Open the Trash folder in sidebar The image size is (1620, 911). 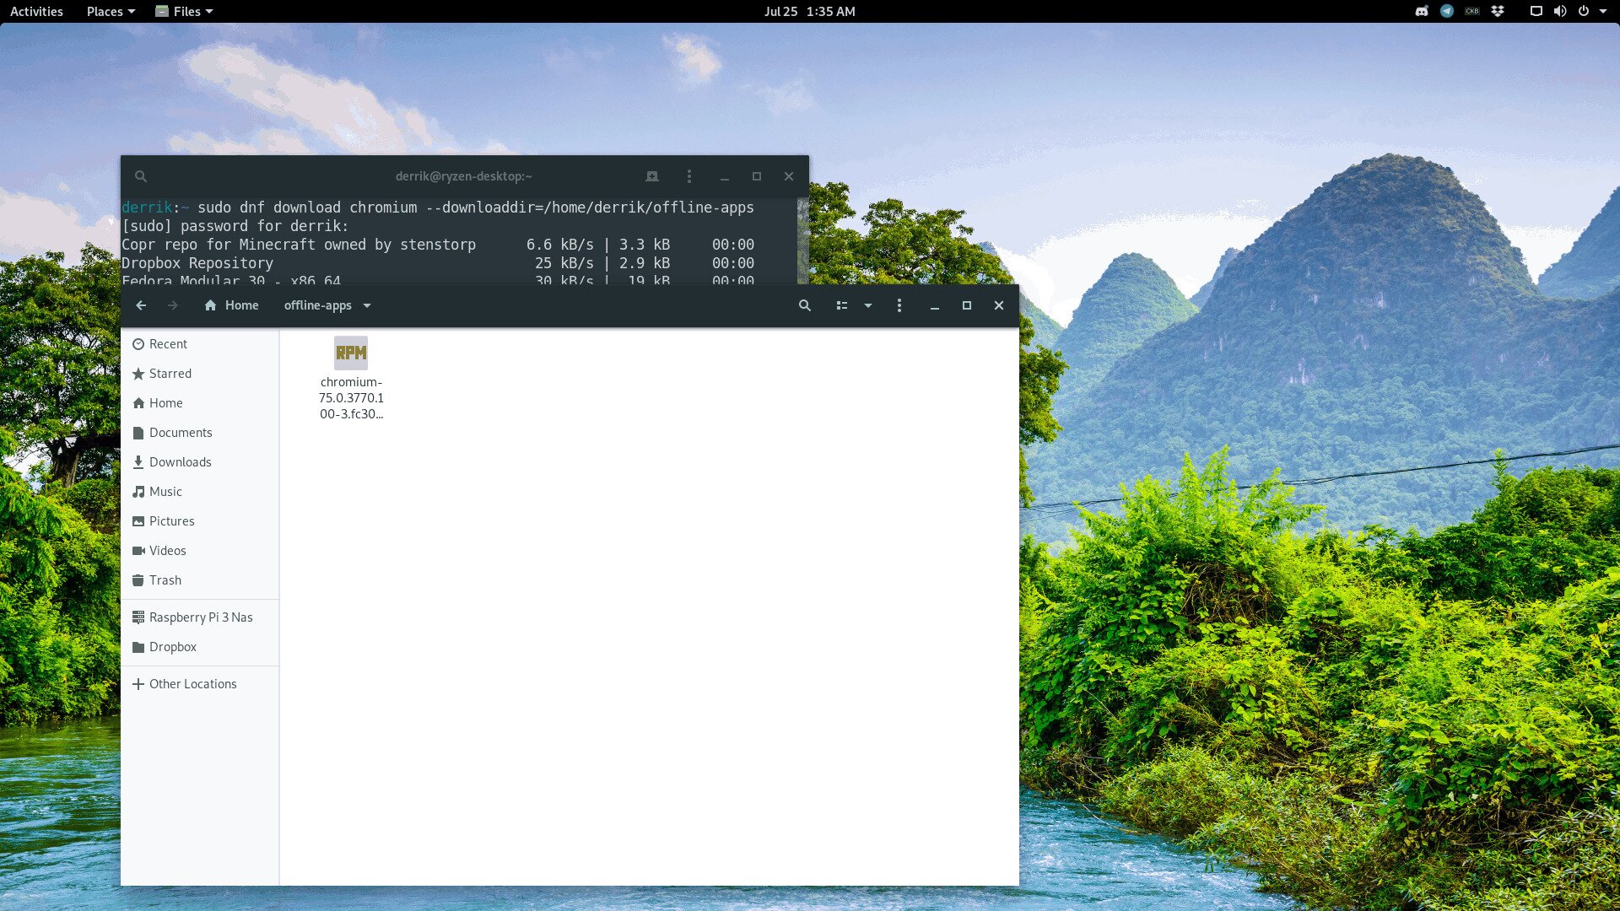tap(165, 580)
